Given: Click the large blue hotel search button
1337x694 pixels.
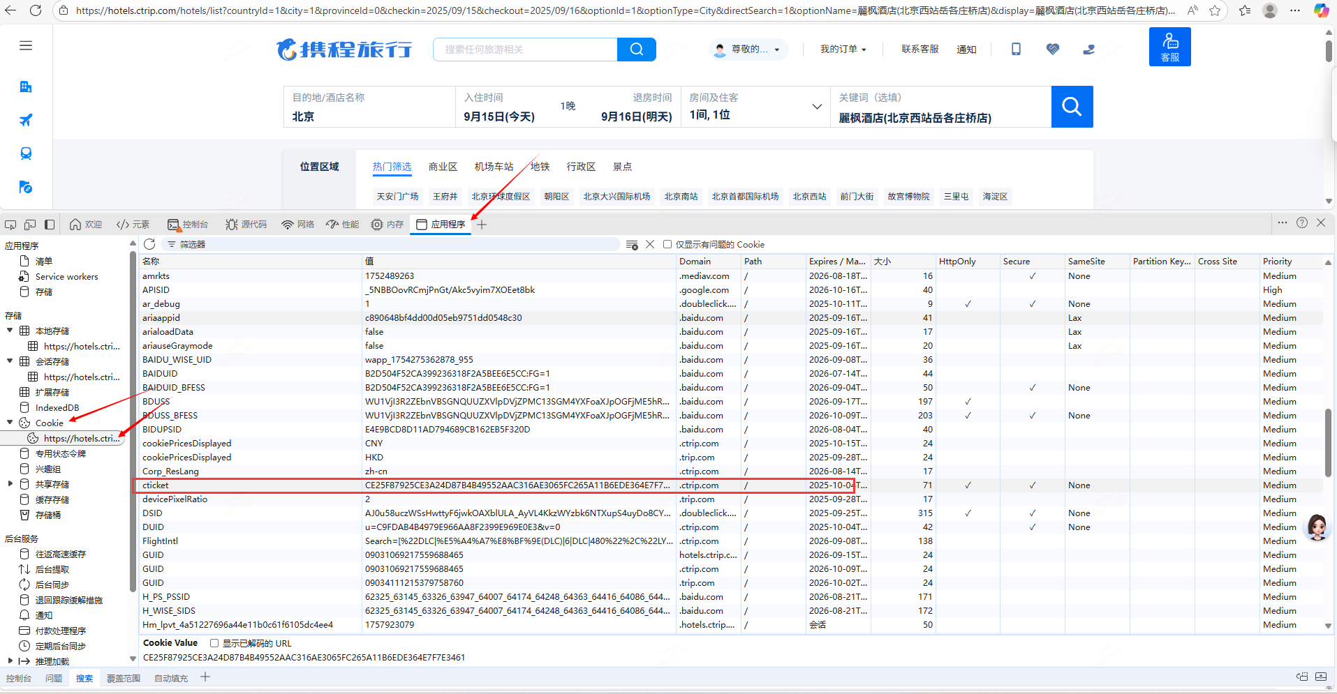Looking at the screenshot, I should pos(1072,107).
